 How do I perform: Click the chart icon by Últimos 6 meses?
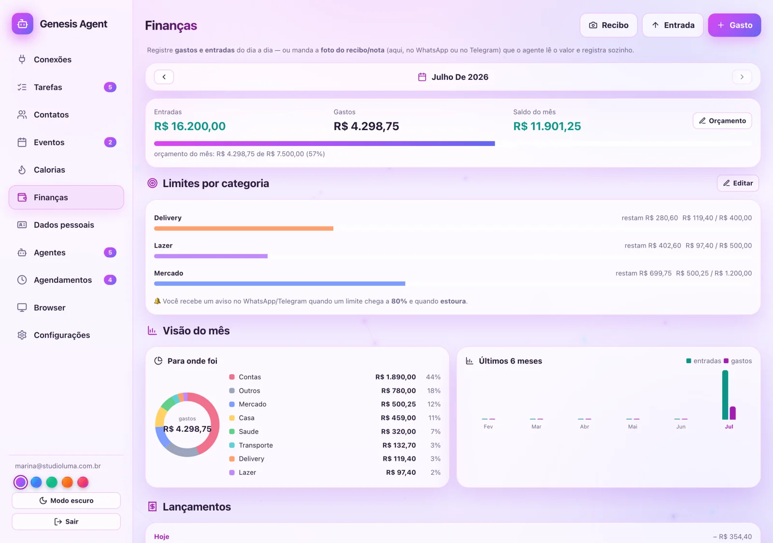(469, 361)
